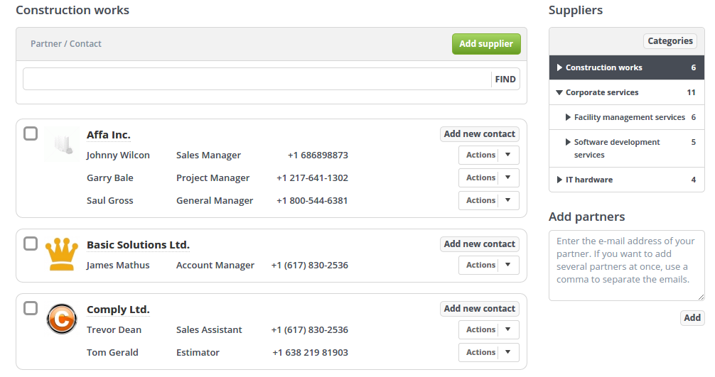Open Actions dropdown for Johnny Wilcon
Viewport: 715px width, 377px height.
pos(507,155)
